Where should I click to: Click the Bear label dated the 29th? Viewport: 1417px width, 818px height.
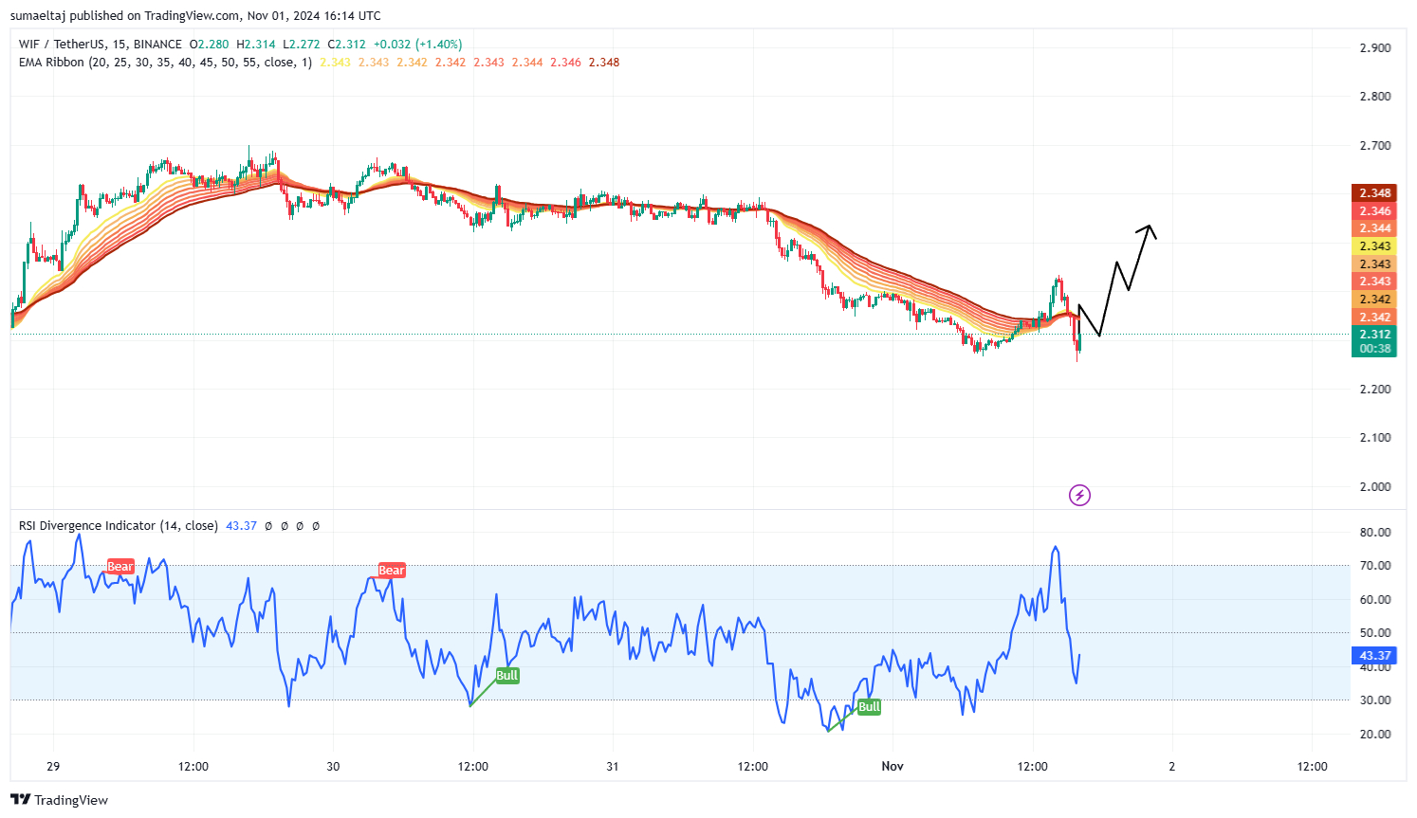point(120,567)
